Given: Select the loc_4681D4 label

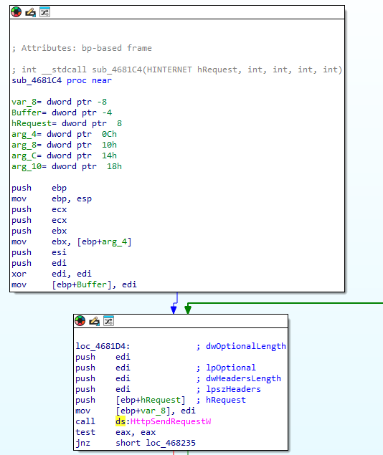Looking at the screenshot, I should (x=103, y=346).
